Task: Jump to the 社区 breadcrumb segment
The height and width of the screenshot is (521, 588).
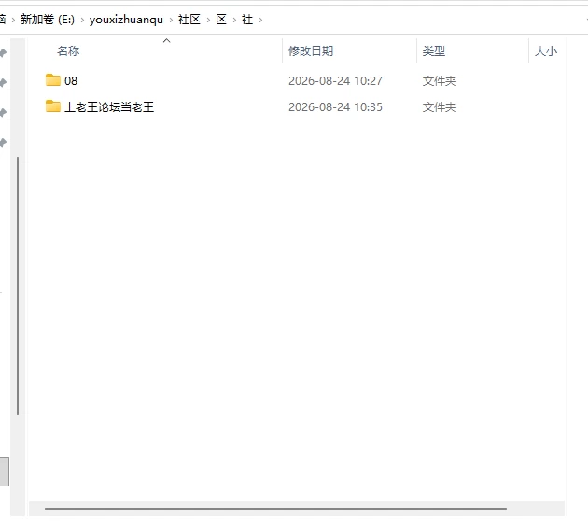Action: (189, 19)
